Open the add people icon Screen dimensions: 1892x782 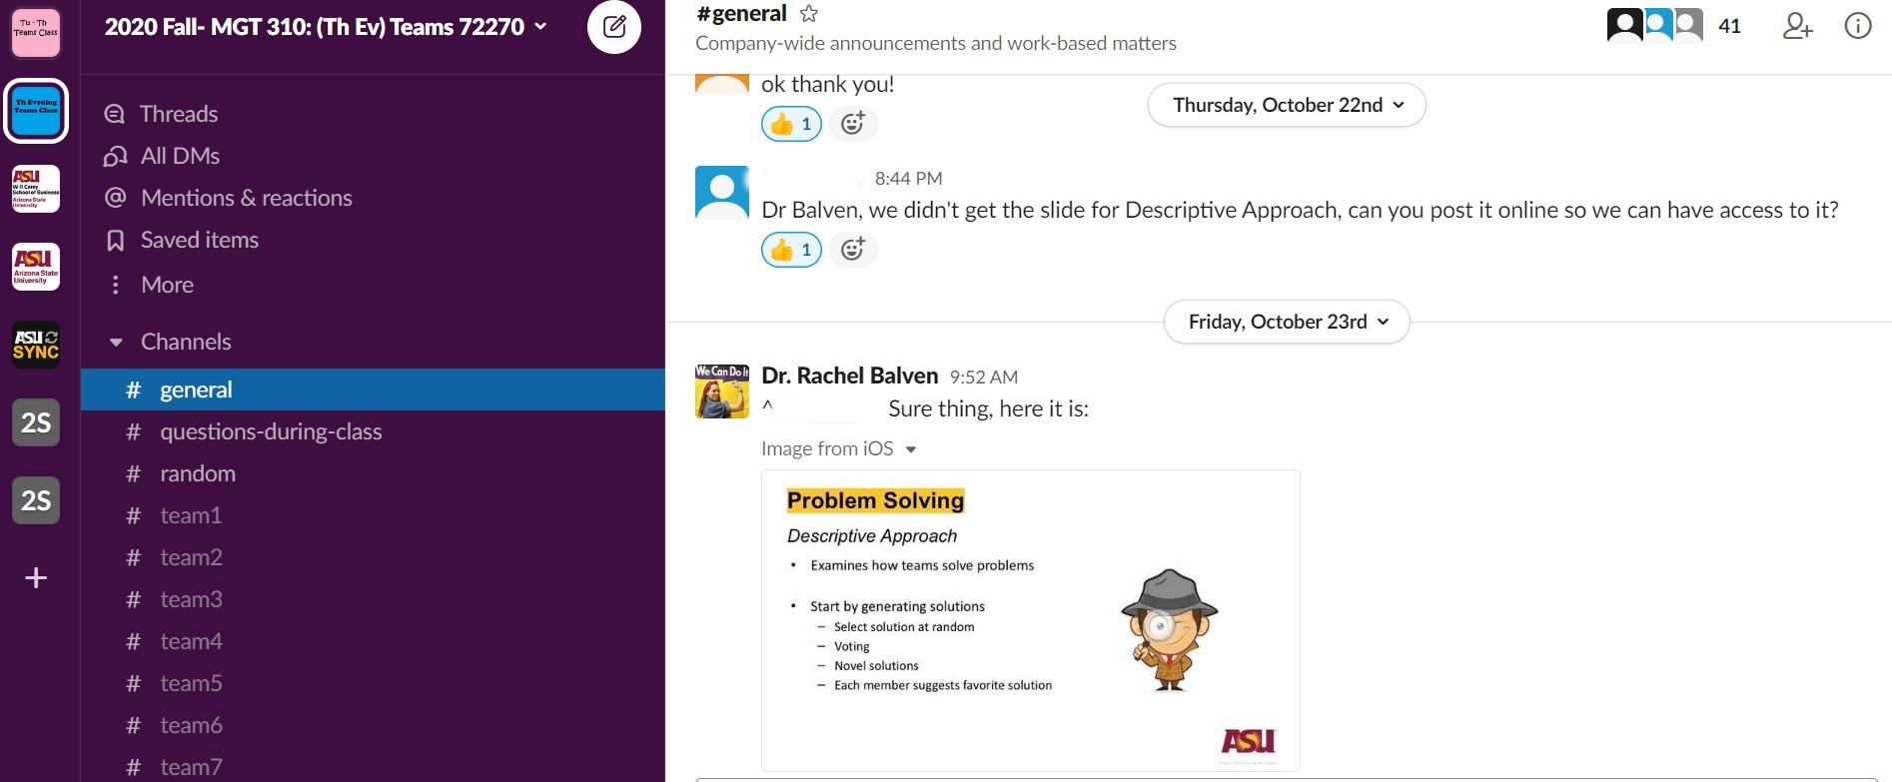coord(1797,26)
